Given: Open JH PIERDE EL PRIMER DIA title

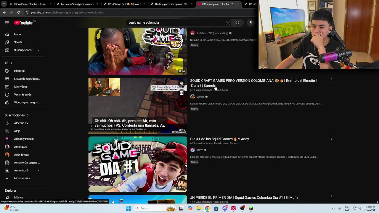Looking at the screenshot, I should tap(244, 198).
